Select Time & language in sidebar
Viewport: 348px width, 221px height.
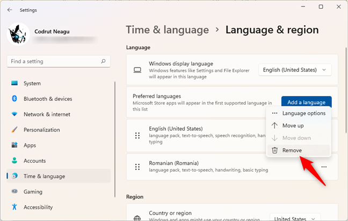coord(59,176)
